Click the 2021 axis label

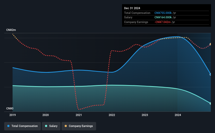[x=79, y=115]
